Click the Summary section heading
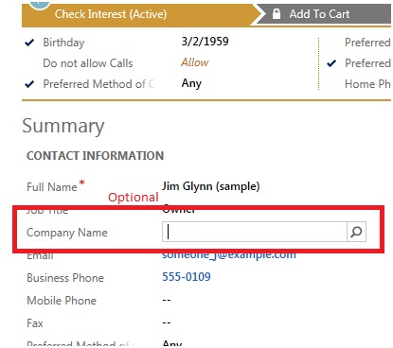The width and height of the screenshot is (393, 348). click(x=63, y=126)
